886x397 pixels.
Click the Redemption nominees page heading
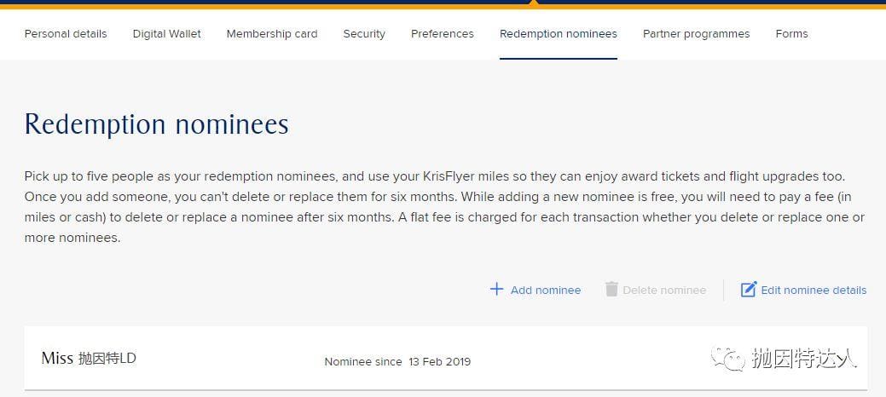[157, 124]
